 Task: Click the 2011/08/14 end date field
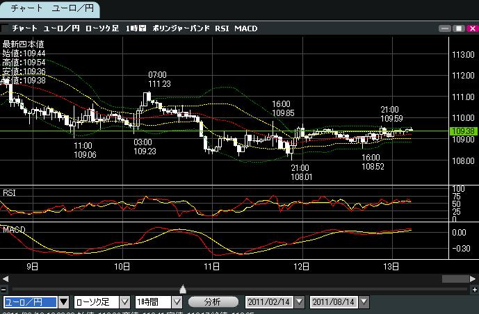click(x=334, y=302)
